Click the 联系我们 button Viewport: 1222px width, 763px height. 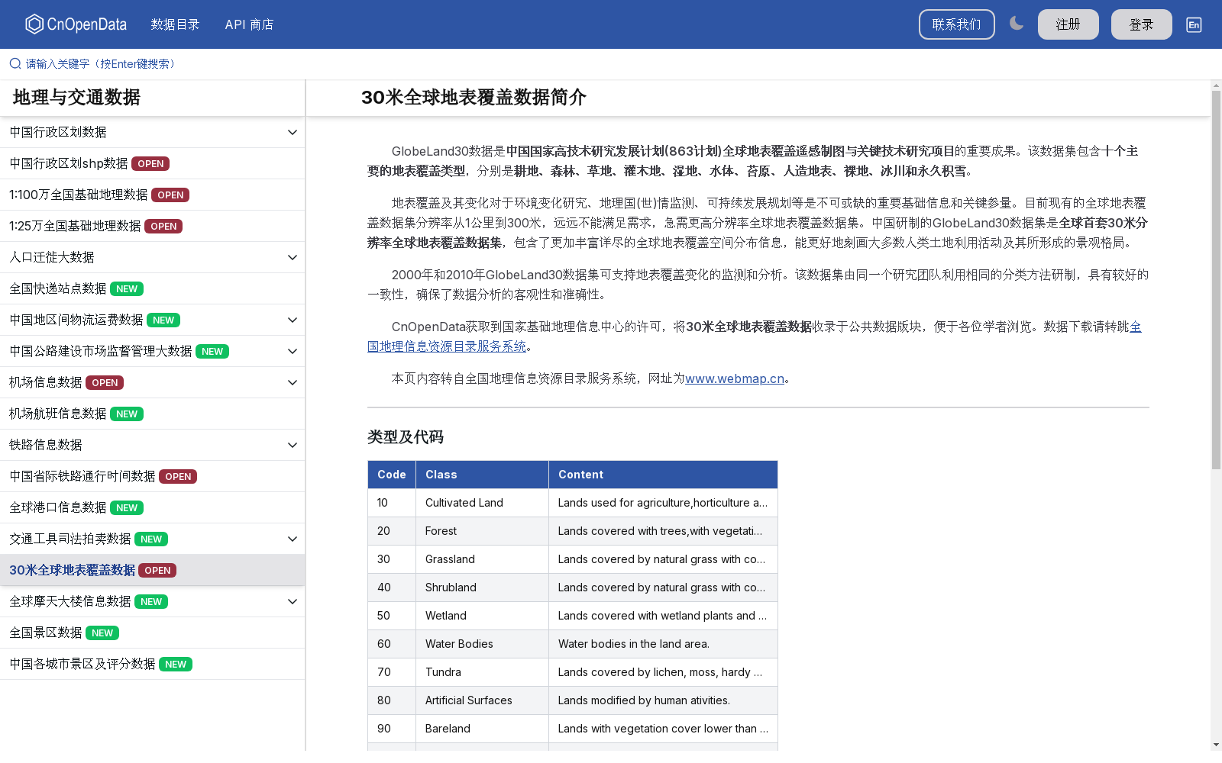click(957, 24)
